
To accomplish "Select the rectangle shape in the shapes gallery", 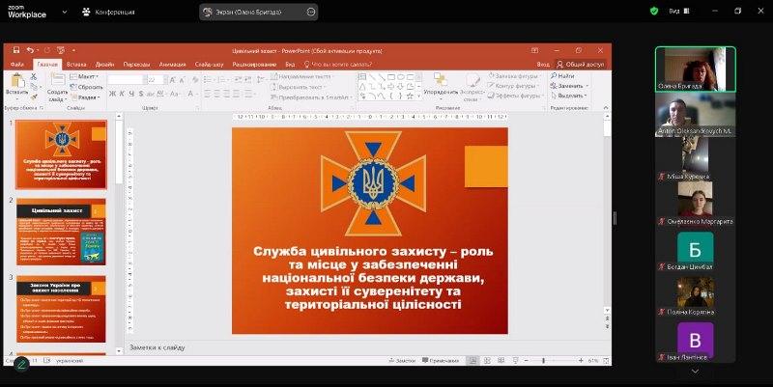I will point(391,77).
